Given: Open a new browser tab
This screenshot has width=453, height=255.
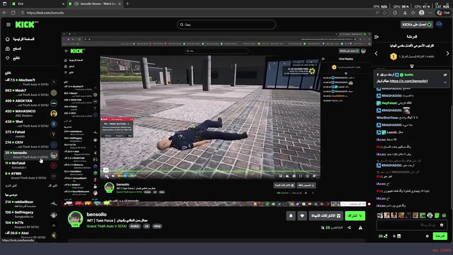Looking at the screenshot, I should click(x=127, y=4).
